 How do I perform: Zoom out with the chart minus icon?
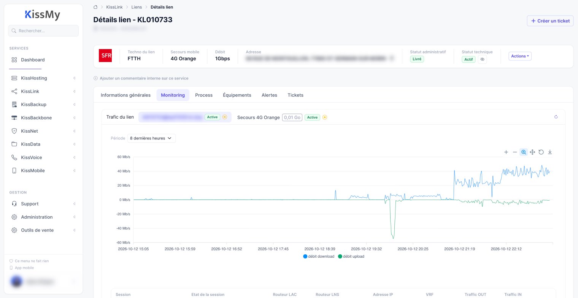[515, 152]
